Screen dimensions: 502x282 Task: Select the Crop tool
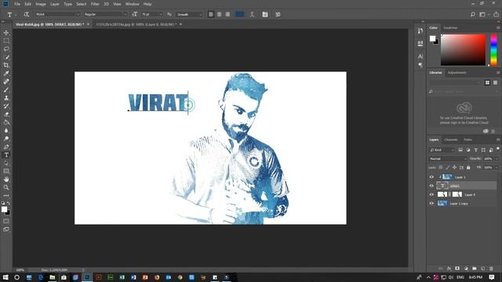pyautogui.click(x=6, y=65)
